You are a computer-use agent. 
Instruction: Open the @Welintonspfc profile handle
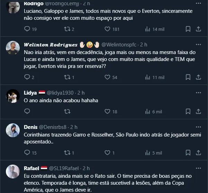[x=119, y=45]
